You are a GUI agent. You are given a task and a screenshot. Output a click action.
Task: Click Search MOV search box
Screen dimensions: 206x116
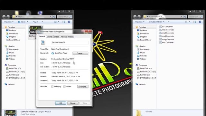coord(64,17)
